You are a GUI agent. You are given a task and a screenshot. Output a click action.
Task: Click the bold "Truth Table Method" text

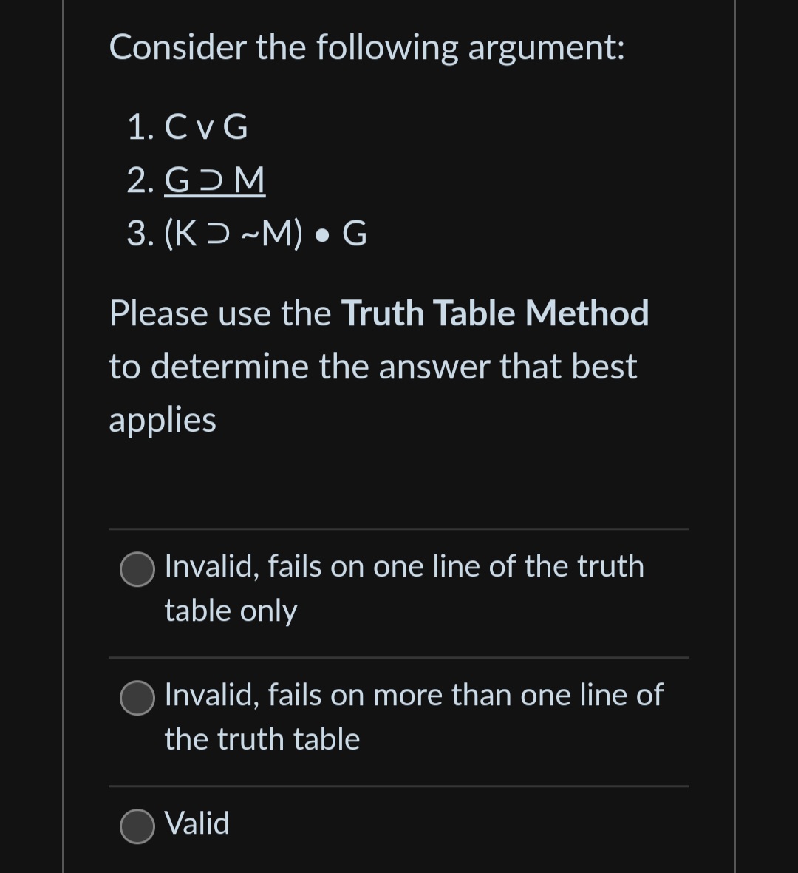[495, 313]
